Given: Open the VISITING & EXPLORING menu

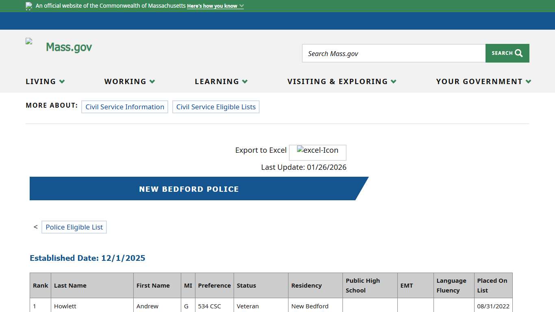Looking at the screenshot, I should 342,81.
